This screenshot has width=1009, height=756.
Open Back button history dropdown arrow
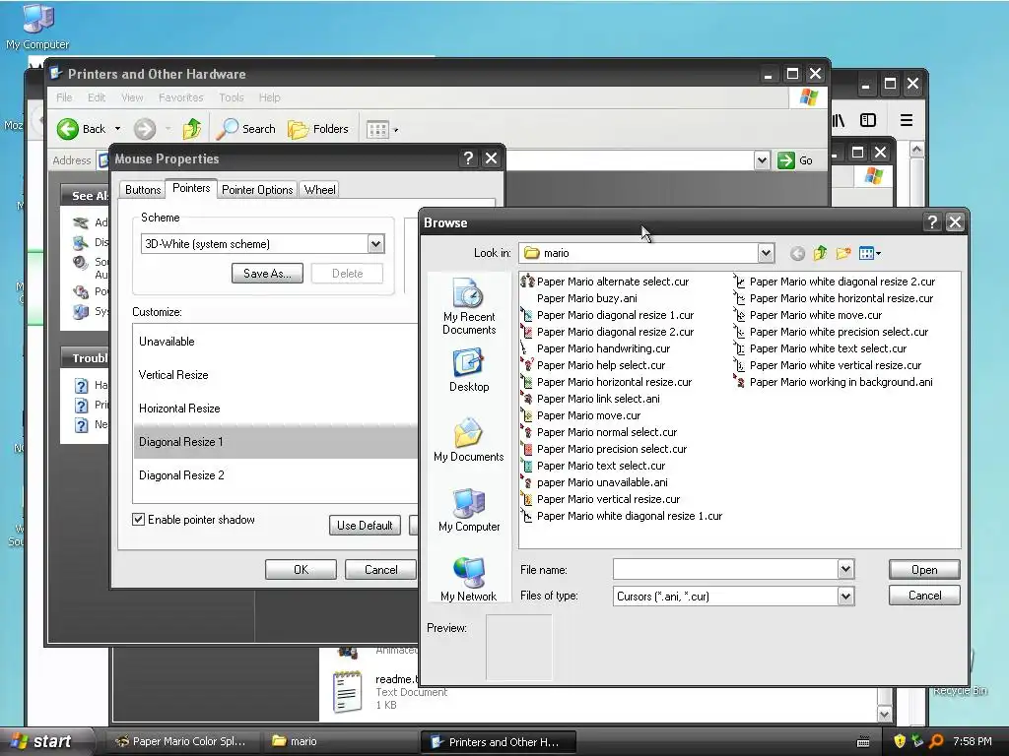pos(118,129)
